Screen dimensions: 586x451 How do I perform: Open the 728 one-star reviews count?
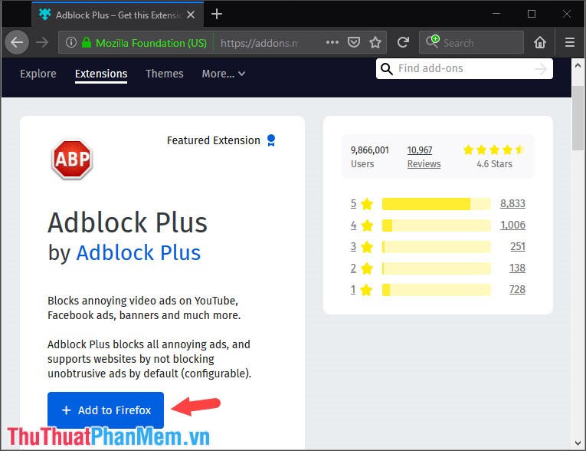point(517,289)
